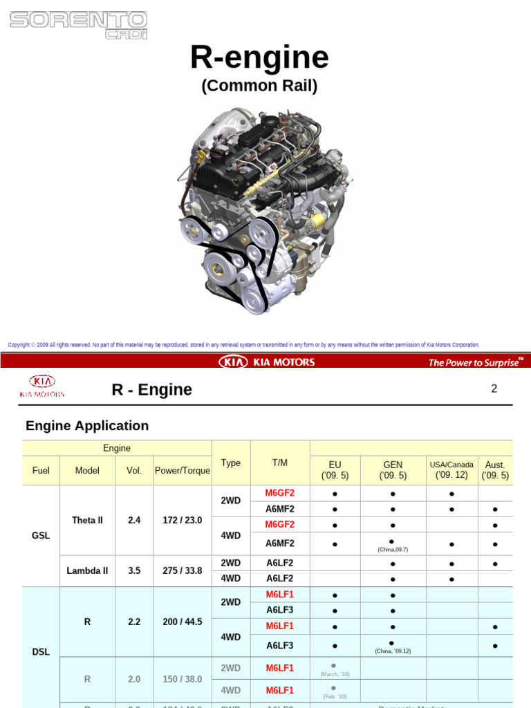Click the slide page number "2"
Image resolution: width=531 pixels, height=708 pixels.
(494, 389)
